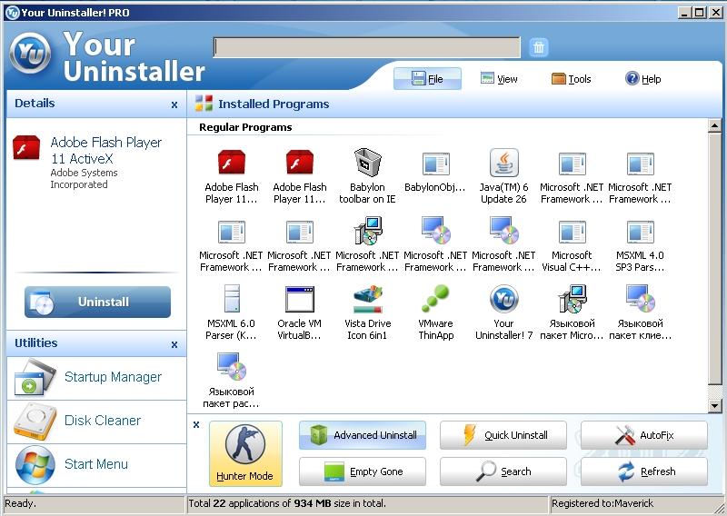Viewport: 727px width, 516px height.
Task: Click the Installed Programs header
Action: [x=274, y=104]
